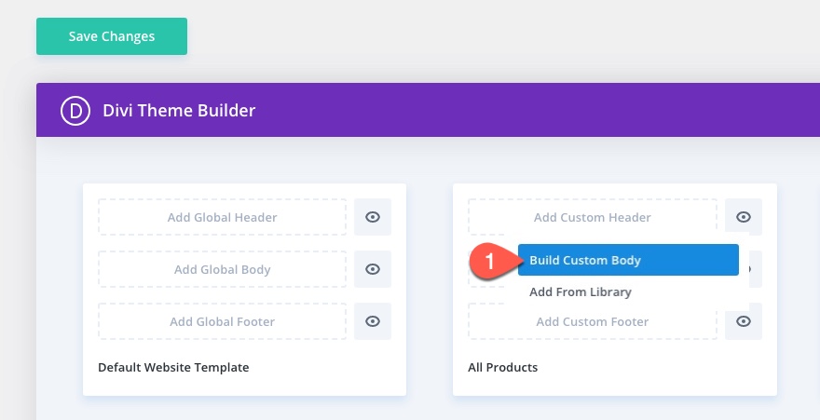
Task: Click the Divi Theme Builder title text
Action: 179,111
